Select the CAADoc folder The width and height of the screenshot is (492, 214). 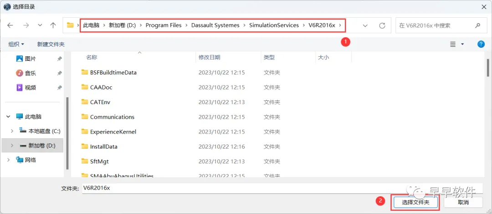pyautogui.click(x=101, y=87)
